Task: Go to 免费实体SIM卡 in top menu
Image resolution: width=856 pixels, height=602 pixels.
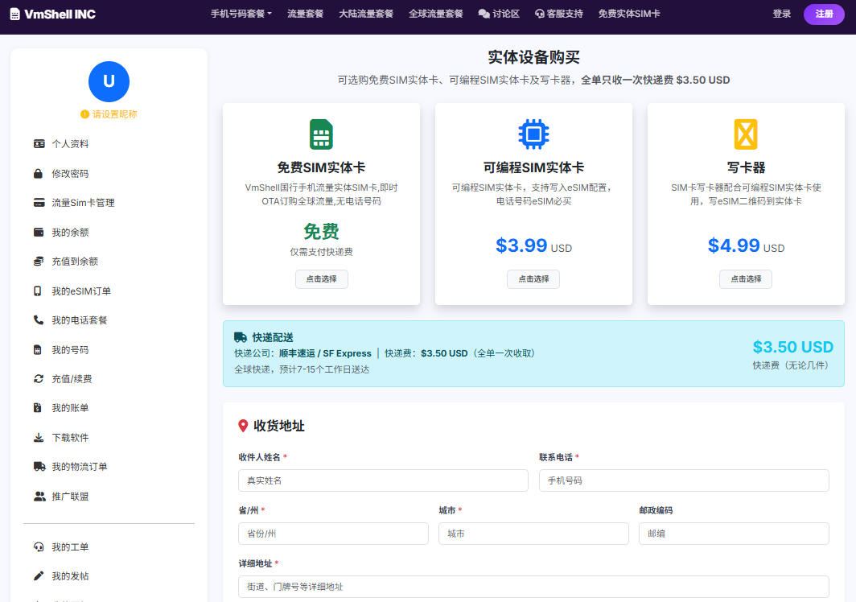Action: (629, 14)
